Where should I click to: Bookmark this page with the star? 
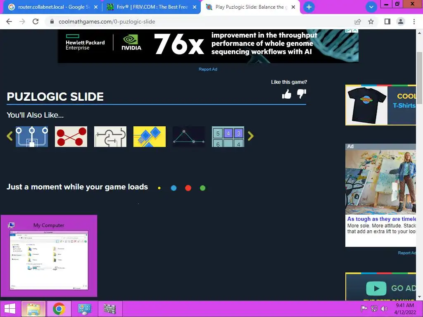pyautogui.click(x=371, y=21)
